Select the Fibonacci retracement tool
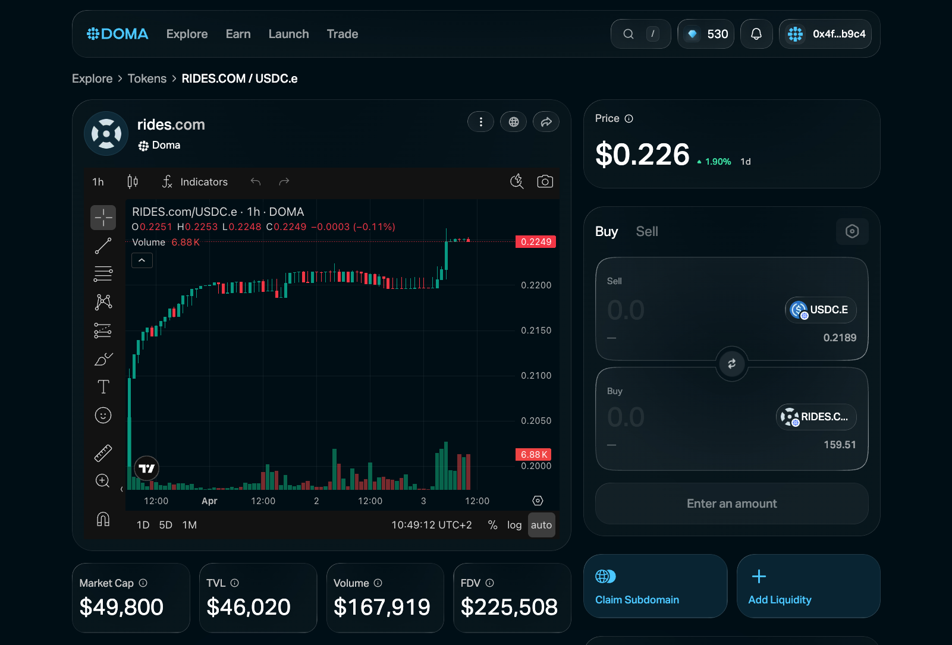The width and height of the screenshot is (952, 645). click(x=103, y=273)
